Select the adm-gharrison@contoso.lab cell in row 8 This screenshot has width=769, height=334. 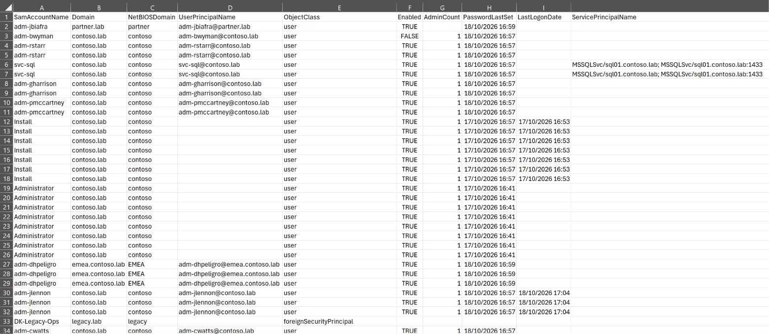point(230,84)
